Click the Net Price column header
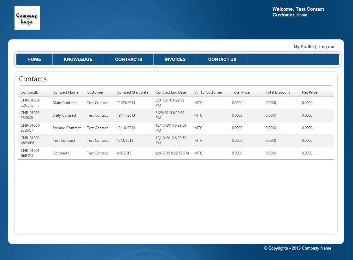Viewport: 353px width, 260px height. [309, 92]
